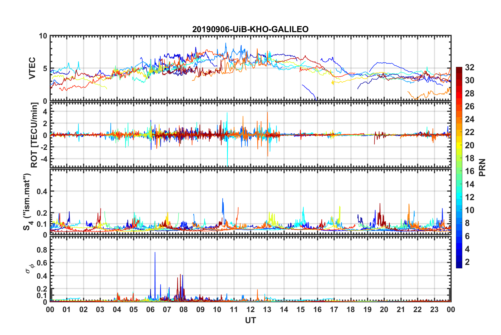The width and height of the screenshot is (501, 335).
Task: Click colorbar tick label 16
Action: [x=469, y=171]
